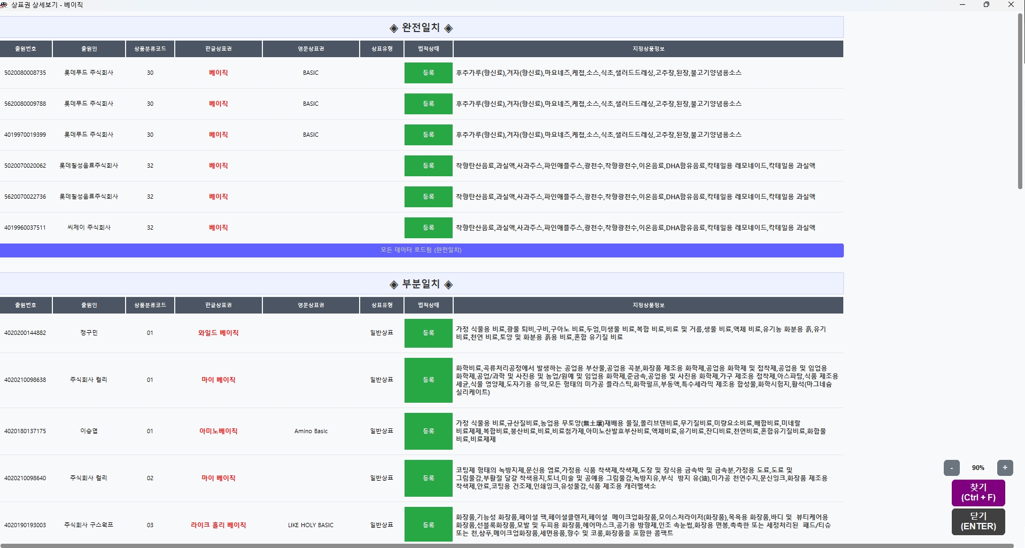This screenshot has width=1025, height=548.
Task: Restore down the window using the title bar button
Action: pyautogui.click(x=986, y=5)
